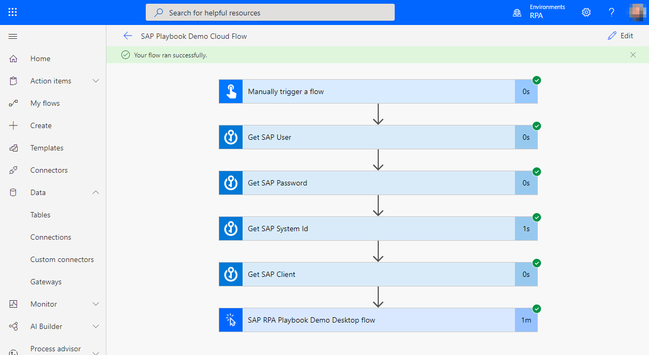The image size is (649, 355).
Task: Collapse the Data section chevron
Action: pyautogui.click(x=96, y=192)
